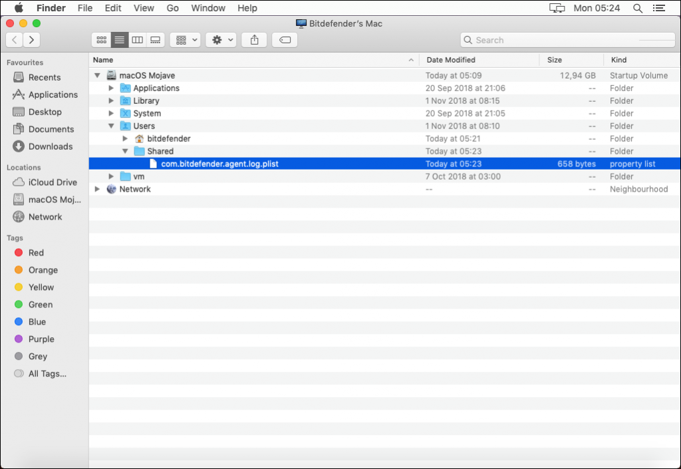
Task: Open the Edit menu
Action: 113,8
